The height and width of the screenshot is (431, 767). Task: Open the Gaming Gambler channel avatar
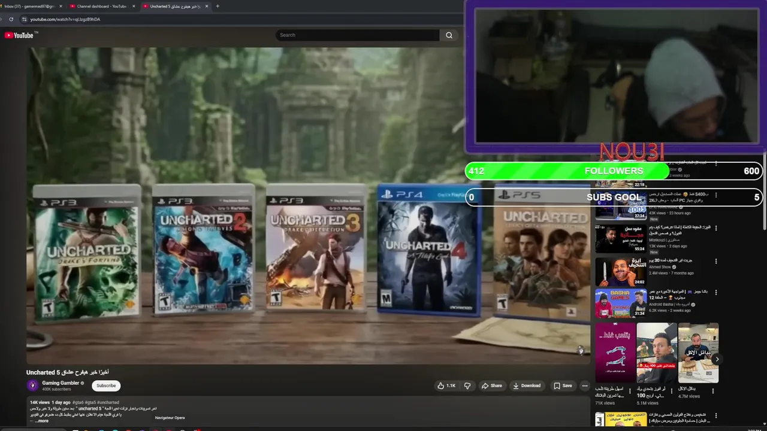tap(32, 386)
